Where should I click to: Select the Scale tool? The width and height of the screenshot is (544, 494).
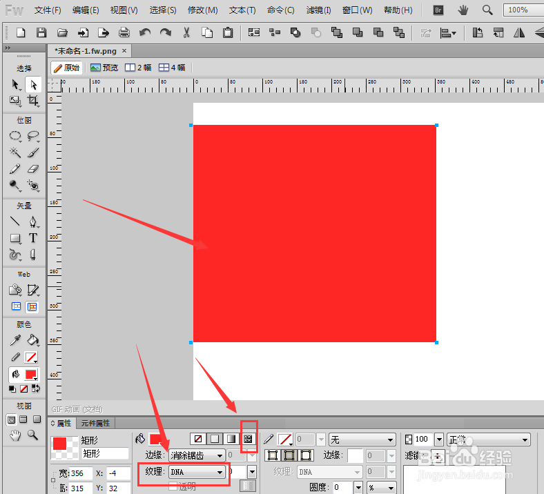pos(15,101)
